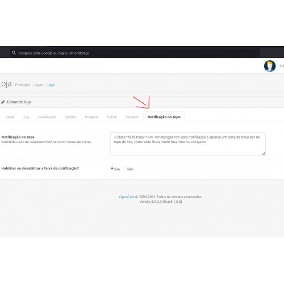Focus the browser address search field
This screenshot has width=284, height=284.
point(135,53)
